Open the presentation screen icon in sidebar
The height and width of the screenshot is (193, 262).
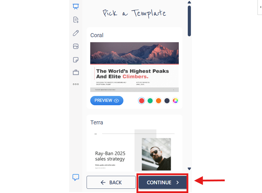coord(76,6)
